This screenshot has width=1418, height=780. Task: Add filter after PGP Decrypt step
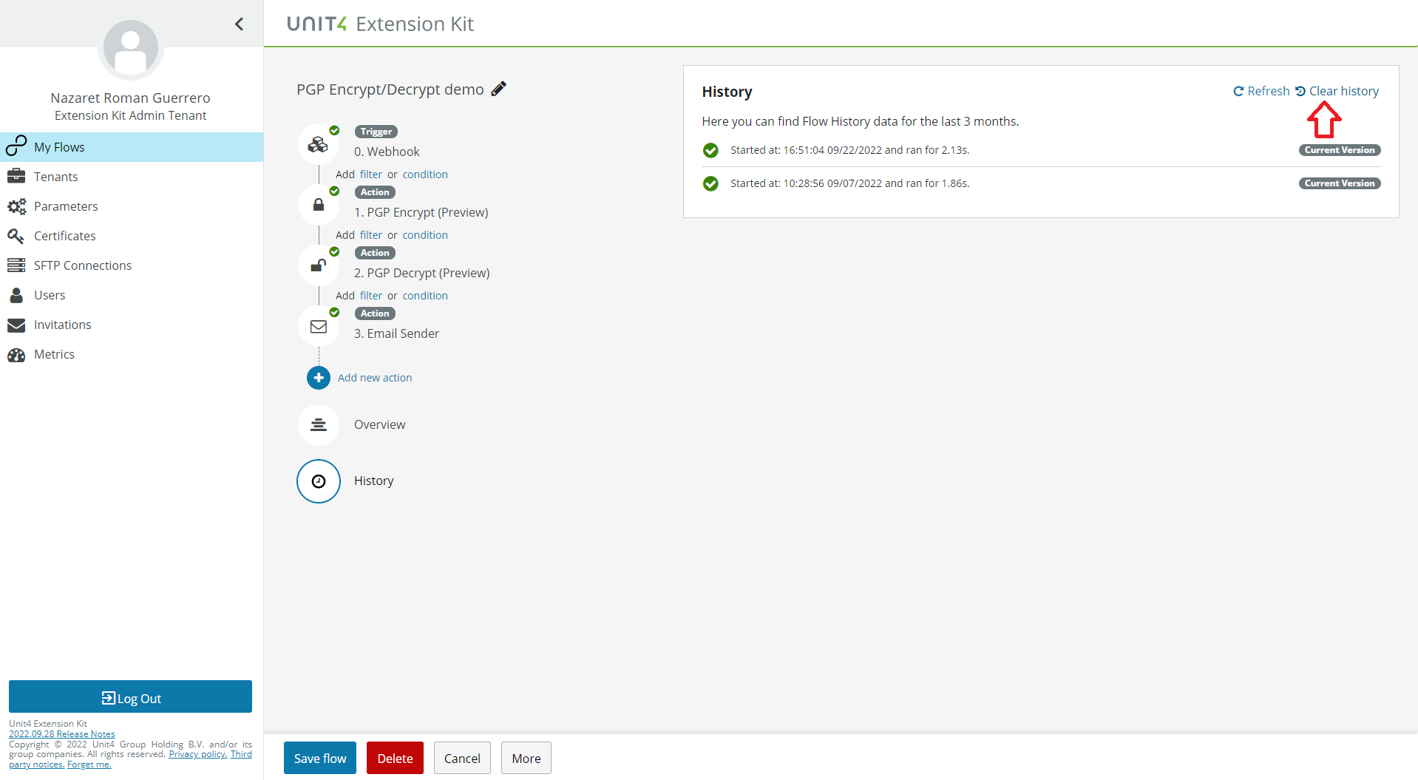coord(371,296)
